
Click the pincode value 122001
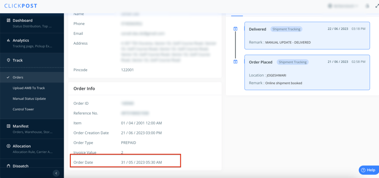pos(127,70)
